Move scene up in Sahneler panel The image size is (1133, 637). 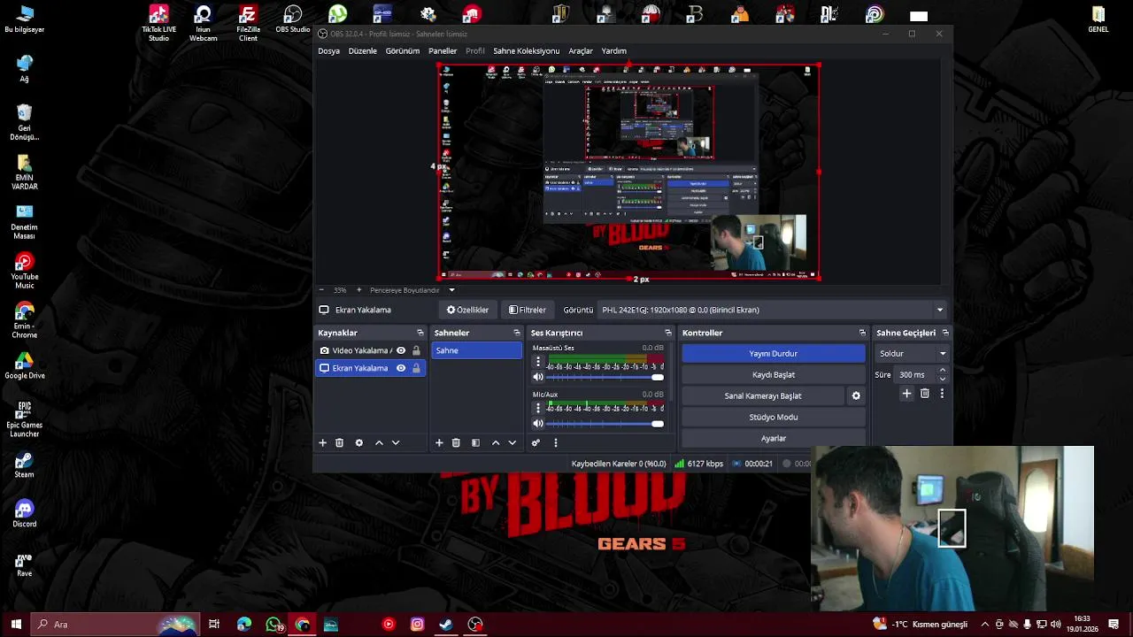coord(496,442)
